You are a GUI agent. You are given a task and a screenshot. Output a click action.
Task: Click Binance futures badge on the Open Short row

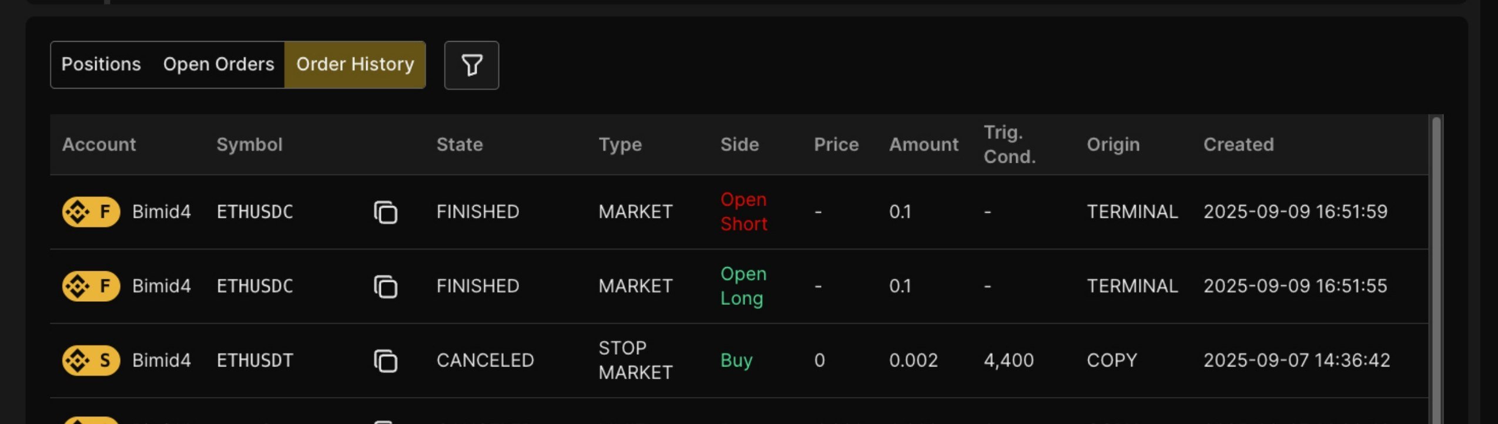click(91, 212)
